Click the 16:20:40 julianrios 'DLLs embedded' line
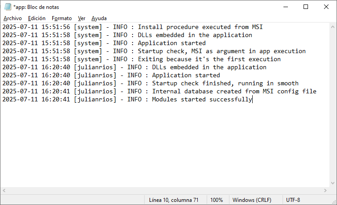Image resolution: width=337 pixels, height=205 pixels. [134, 67]
